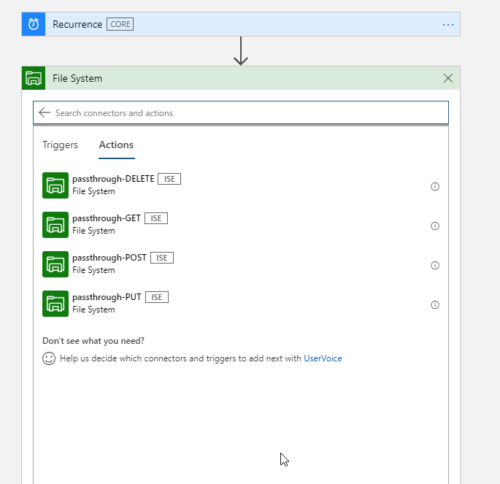The width and height of the screenshot is (500, 484).
Task: Choose the passthrough-DELETE action name
Action: pos(113,179)
